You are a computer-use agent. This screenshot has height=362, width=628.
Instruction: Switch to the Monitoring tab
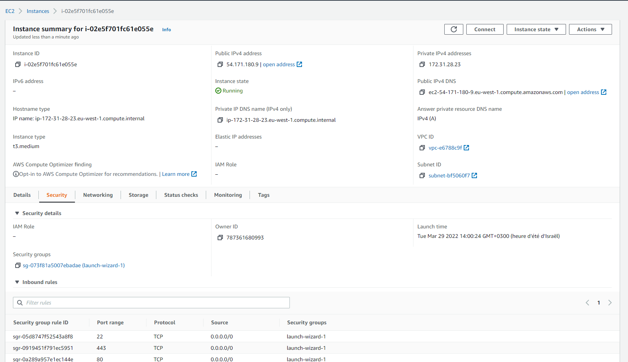click(228, 195)
